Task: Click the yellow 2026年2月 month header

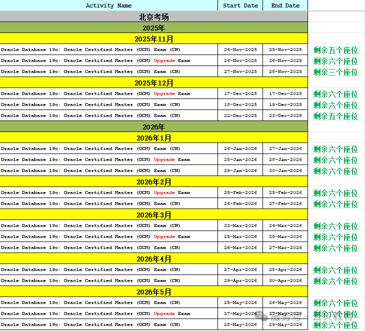Action: (x=153, y=181)
